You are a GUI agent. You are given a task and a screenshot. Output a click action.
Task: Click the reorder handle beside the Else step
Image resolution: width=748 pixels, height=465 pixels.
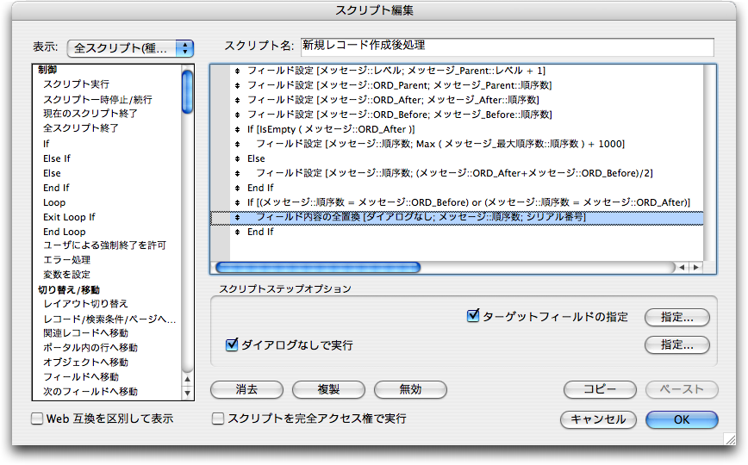pyautogui.click(x=237, y=159)
